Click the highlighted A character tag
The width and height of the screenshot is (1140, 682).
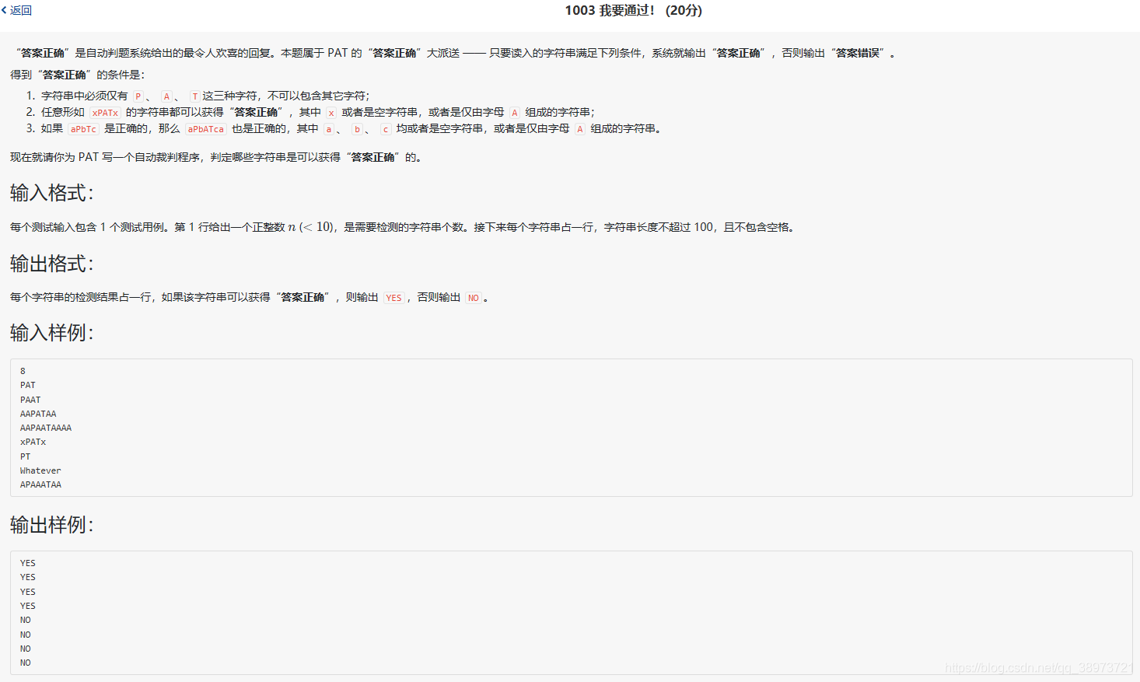coord(166,95)
